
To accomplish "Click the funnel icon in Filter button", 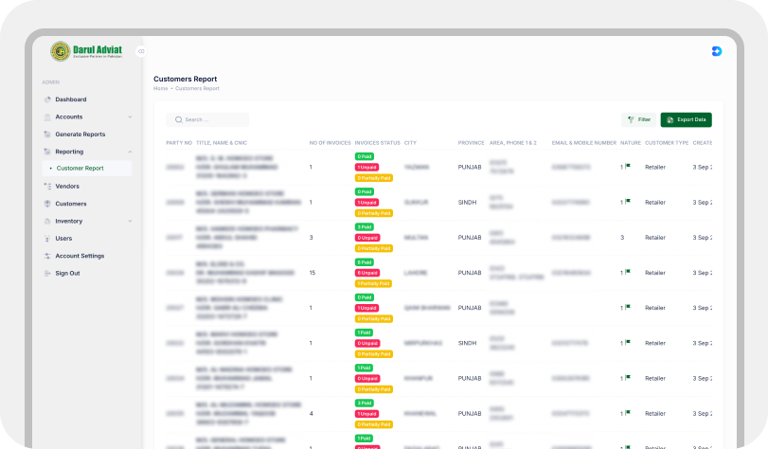I will pyautogui.click(x=631, y=119).
